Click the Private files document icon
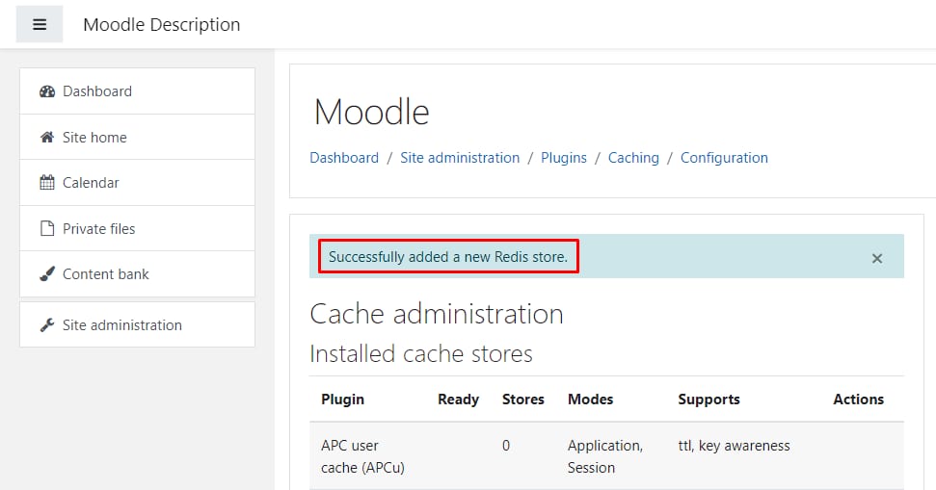Viewport: 936px width, 490px height. point(47,228)
